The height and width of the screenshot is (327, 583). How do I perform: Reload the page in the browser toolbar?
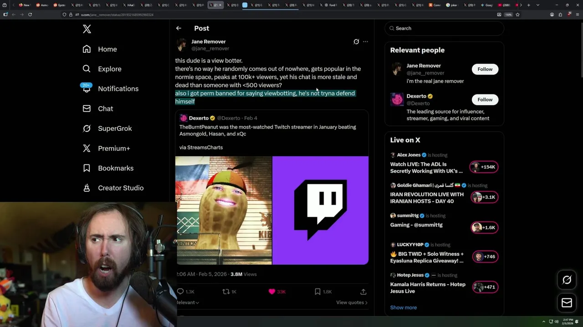click(x=30, y=15)
